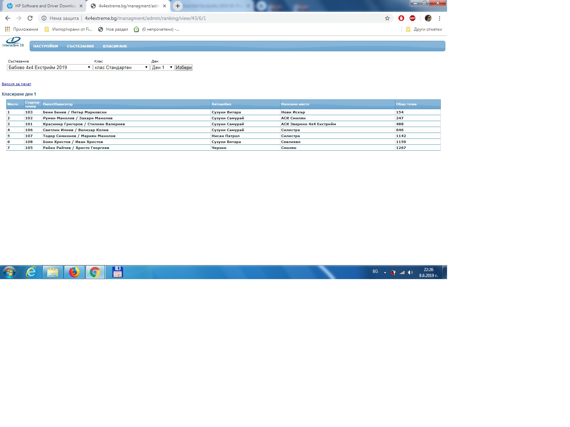Bookmark this page with the star icon
570x427 pixels.
point(387,18)
